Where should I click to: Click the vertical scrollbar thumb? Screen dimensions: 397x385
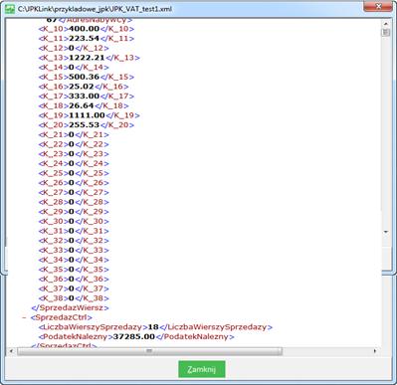pos(386,32)
